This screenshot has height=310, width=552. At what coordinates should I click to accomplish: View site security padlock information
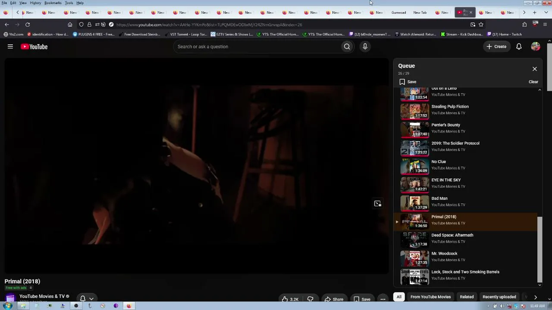tap(89, 25)
